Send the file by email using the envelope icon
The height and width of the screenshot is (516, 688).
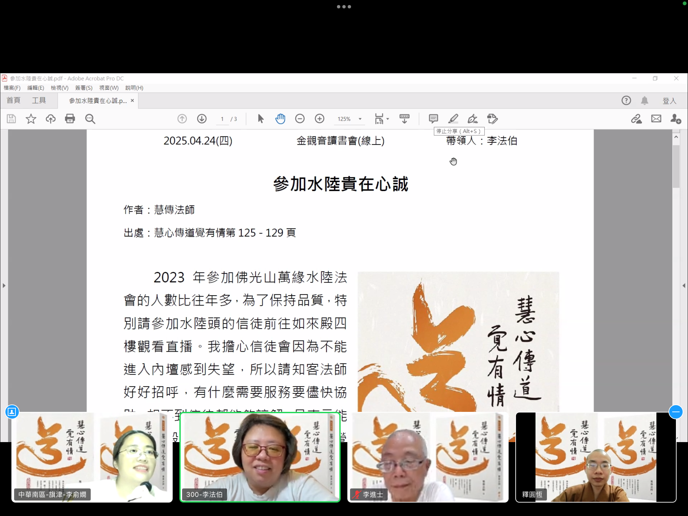[656, 119]
